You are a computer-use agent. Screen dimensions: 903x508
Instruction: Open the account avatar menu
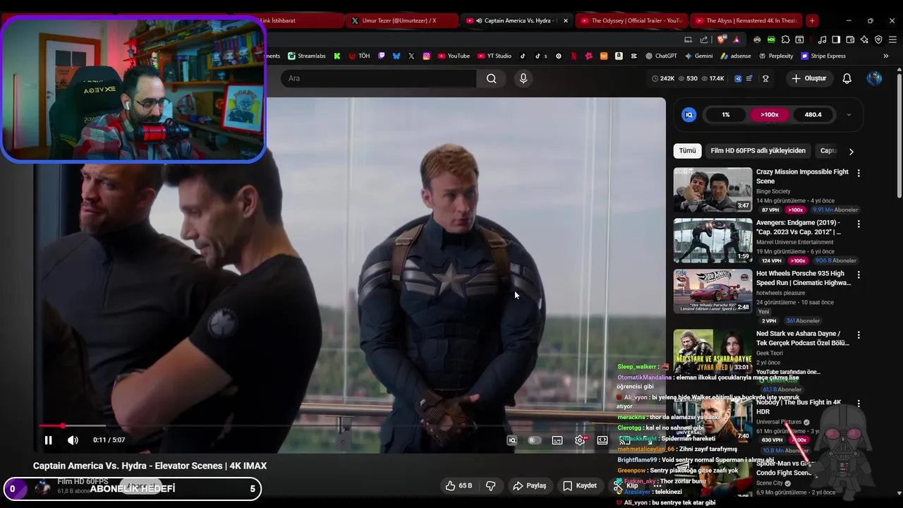click(874, 78)
